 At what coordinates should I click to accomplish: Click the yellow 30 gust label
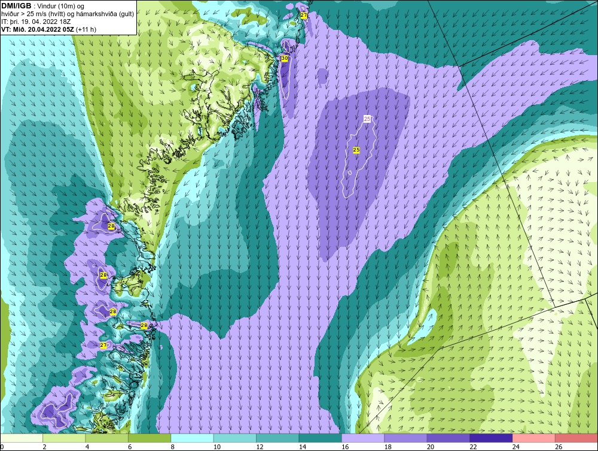point(285,59)
